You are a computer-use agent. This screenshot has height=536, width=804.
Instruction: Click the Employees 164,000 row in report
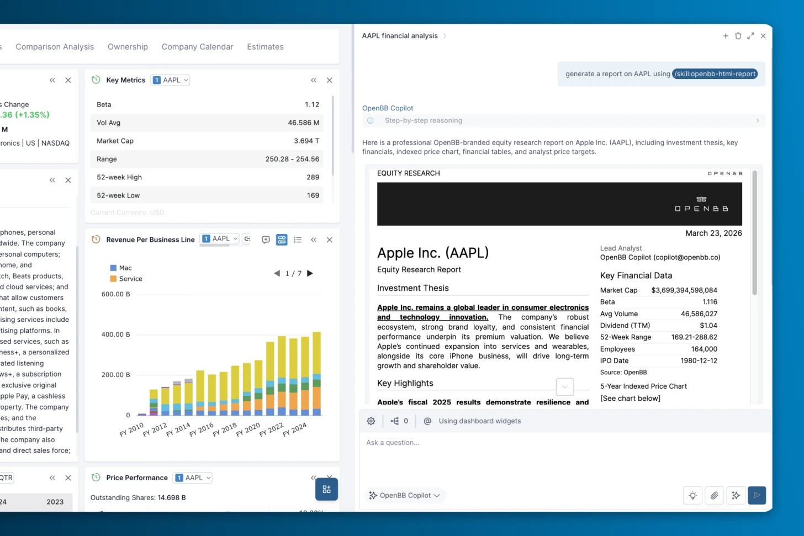click(659, 349)
